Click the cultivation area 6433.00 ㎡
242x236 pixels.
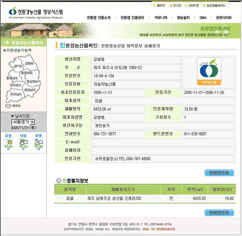(102, 109)
